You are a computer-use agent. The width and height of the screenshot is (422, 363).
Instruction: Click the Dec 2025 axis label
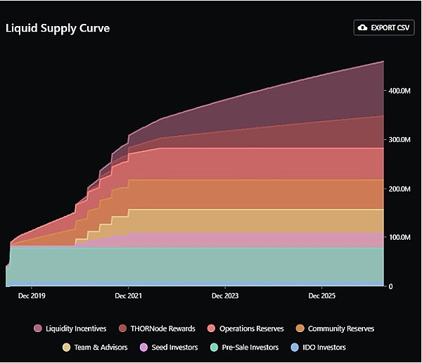(x=322, y=295)
